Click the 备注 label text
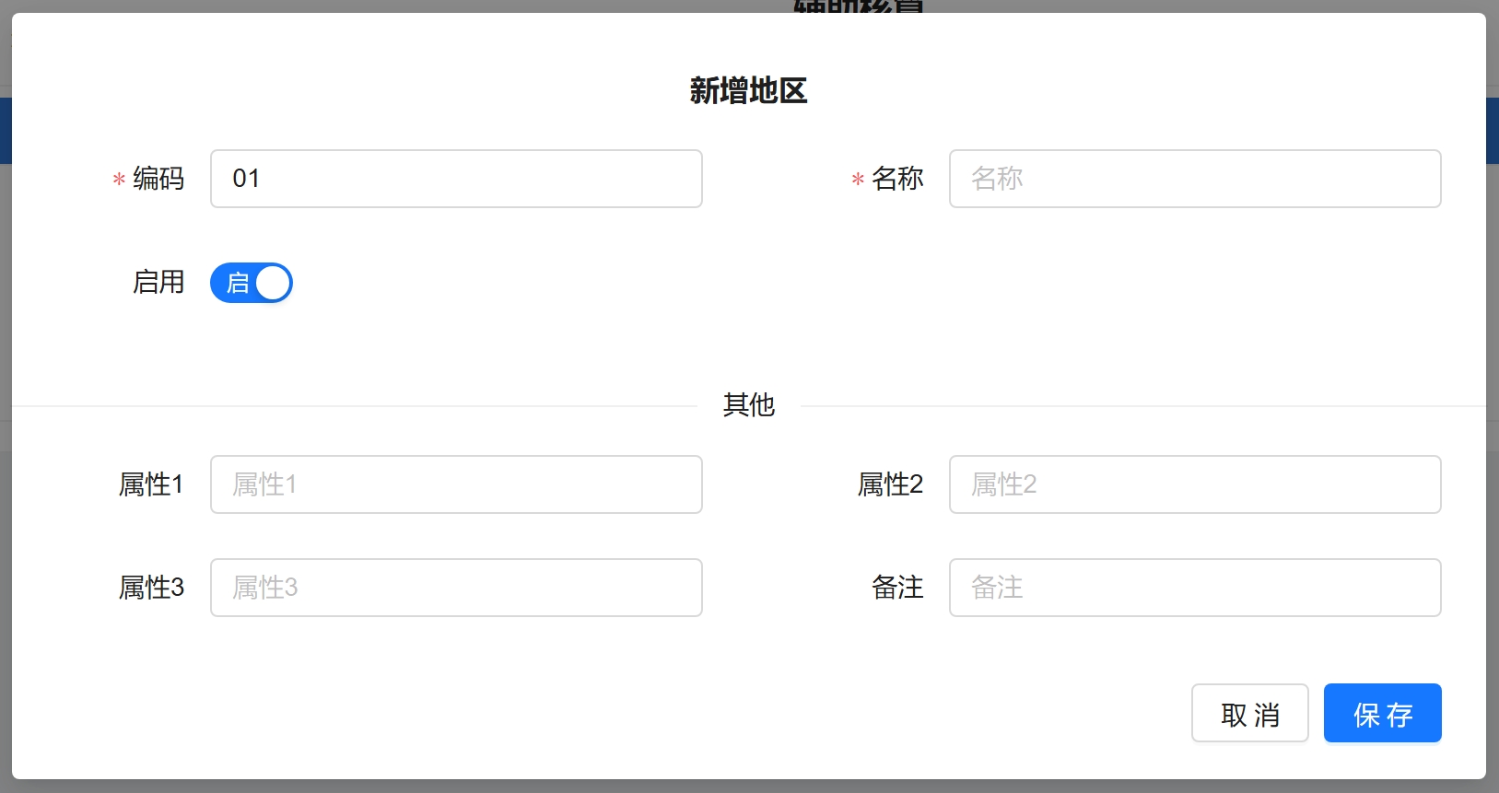The width and height of the screenshot is (1499, 793). [897, 588]
